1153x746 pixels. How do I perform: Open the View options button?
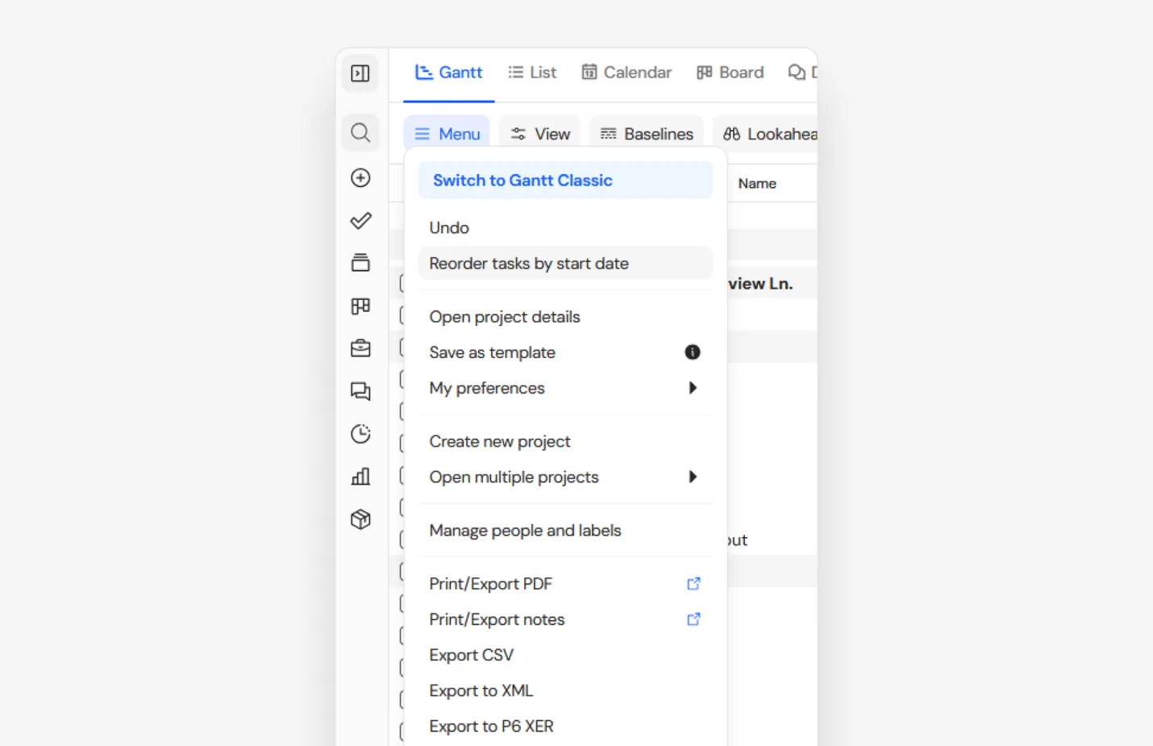(540, 134)
